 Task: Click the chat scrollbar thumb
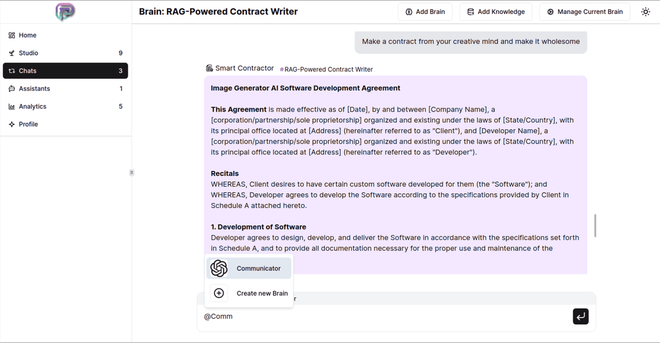595,226
